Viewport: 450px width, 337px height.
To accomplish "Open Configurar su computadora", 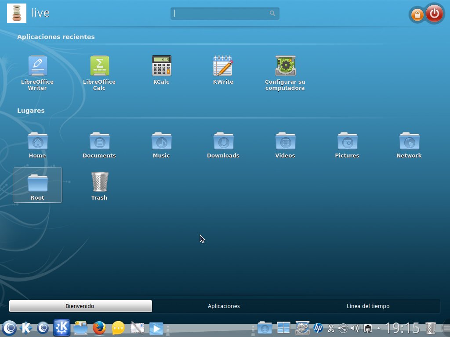I will pos(285,73).
